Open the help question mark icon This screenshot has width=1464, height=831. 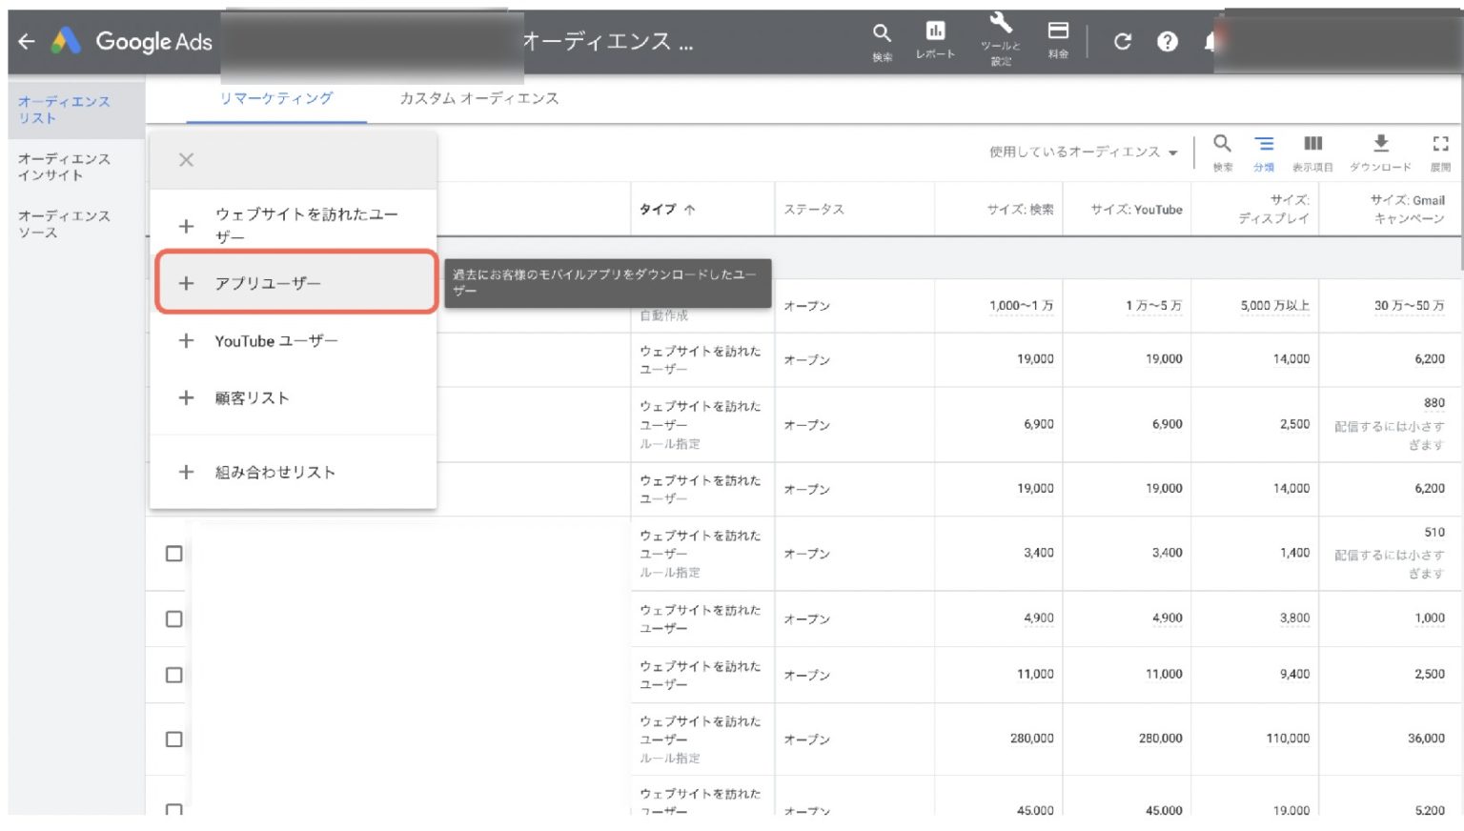tap(1167, 42)
